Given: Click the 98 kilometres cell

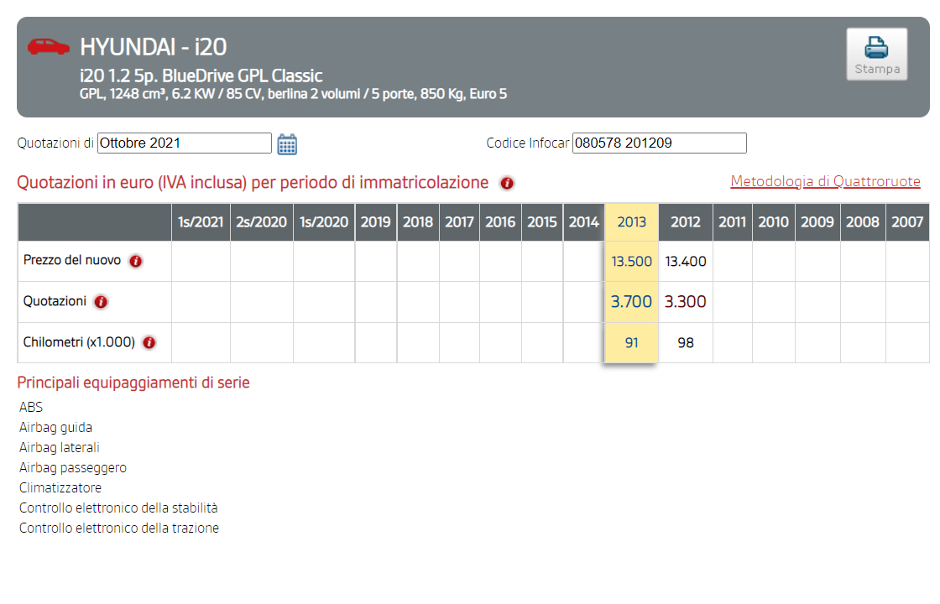Looking at the screenshot, I should click(x=686, y=343).
